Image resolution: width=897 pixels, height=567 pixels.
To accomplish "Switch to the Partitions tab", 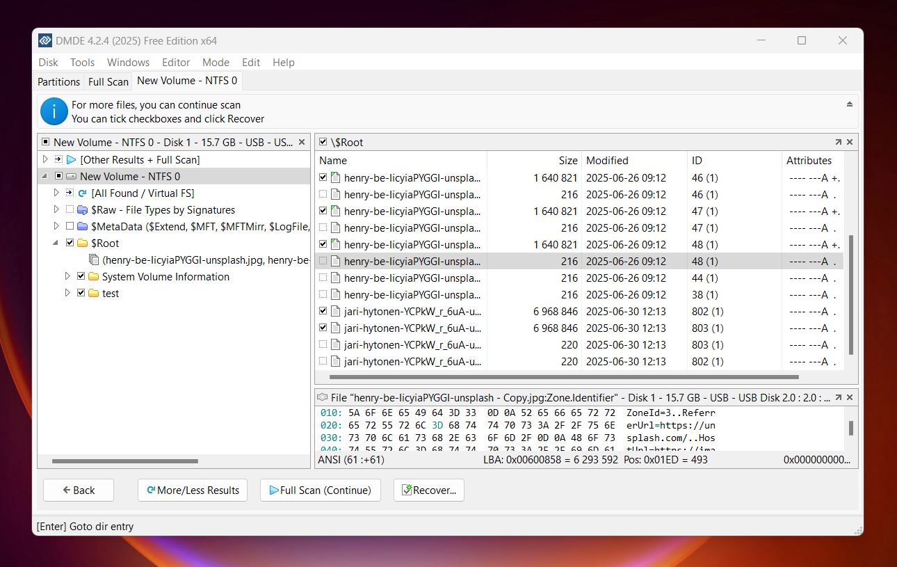I will click(x=58, y=81).
